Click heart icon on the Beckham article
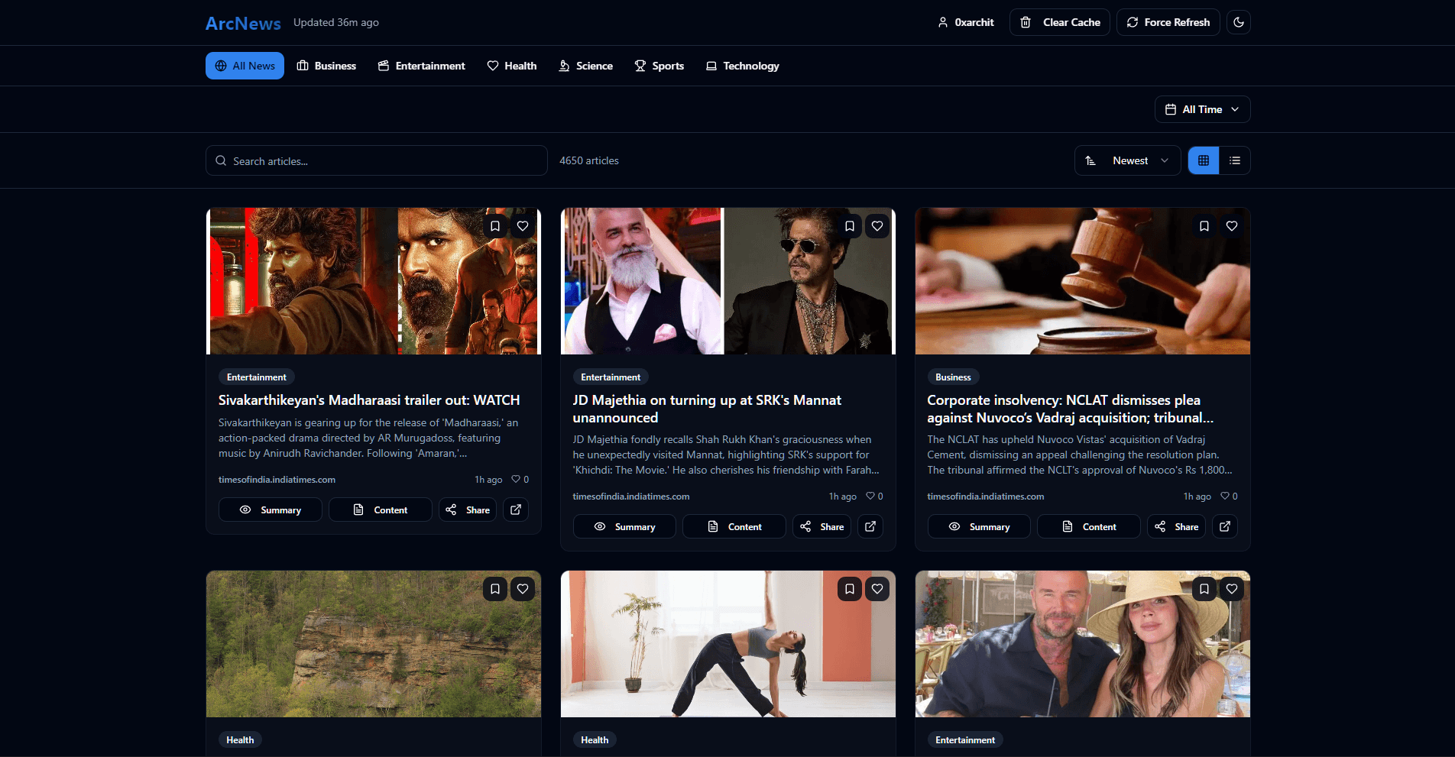Viewport: 1455px width, 757px height. (1232, 589)
